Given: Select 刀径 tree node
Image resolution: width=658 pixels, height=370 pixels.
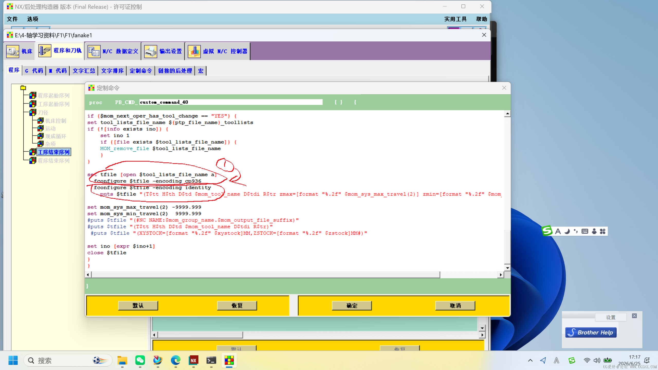Looking at the screenshot, I should tap(43, 113).
